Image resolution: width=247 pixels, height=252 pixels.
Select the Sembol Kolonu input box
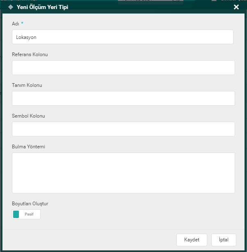pos(123,129)
